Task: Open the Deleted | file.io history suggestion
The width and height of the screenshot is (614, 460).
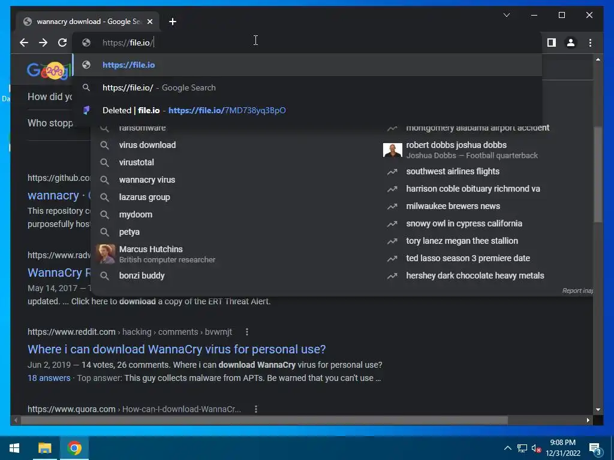Action: tap(308, 110)
